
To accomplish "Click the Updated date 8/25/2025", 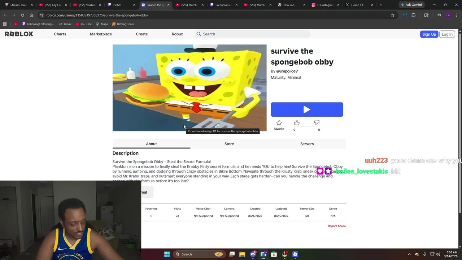I will 281,216.
